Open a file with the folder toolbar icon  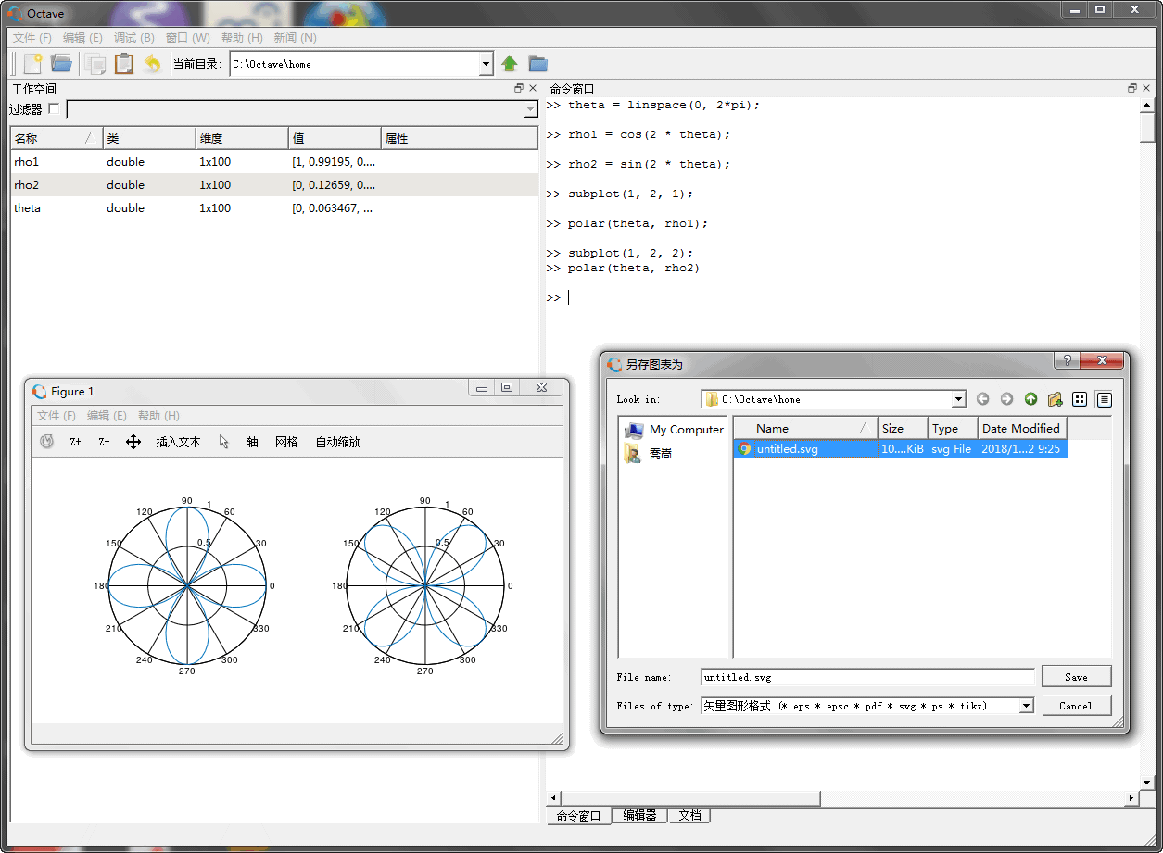(61, 64)
